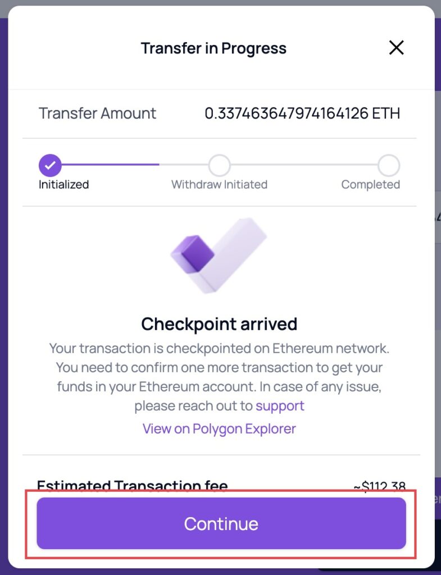441x575 pixels.
Task: Select the ETH transfer amount value
Action: (x=302, y=113)
